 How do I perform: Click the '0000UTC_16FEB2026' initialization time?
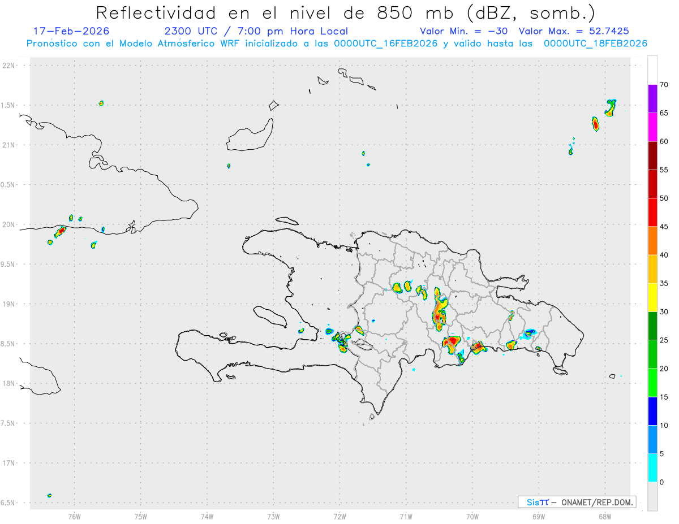coord(386,44)
